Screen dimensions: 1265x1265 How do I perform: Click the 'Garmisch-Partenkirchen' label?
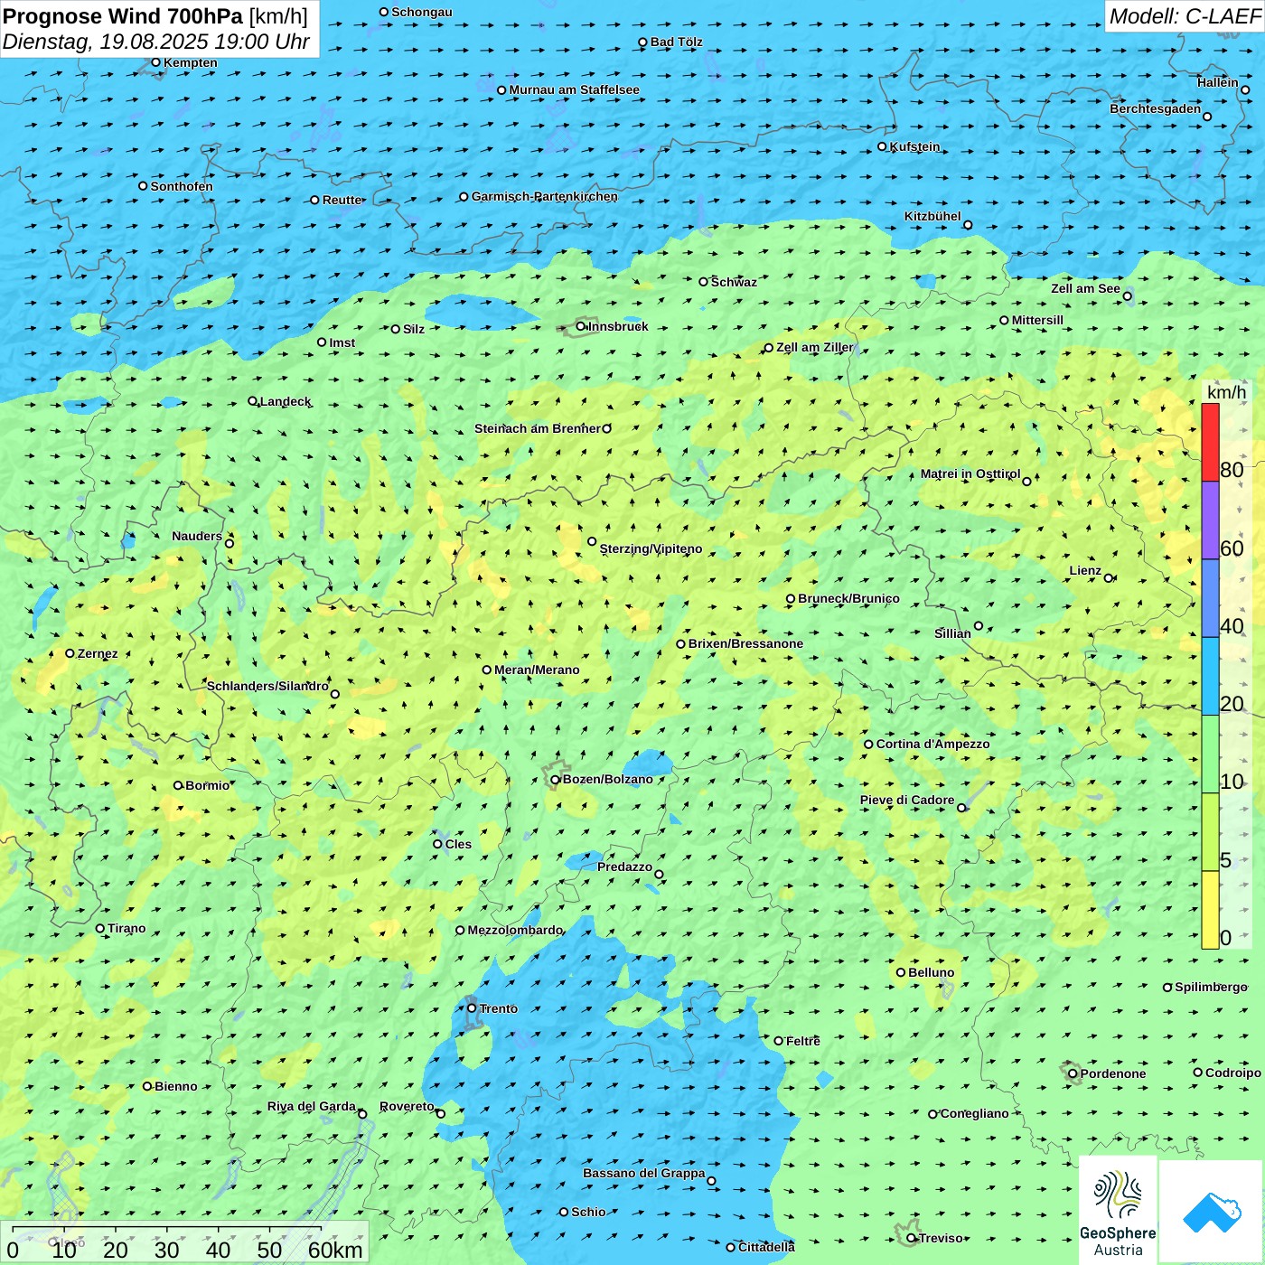click(x=545, y=196)
